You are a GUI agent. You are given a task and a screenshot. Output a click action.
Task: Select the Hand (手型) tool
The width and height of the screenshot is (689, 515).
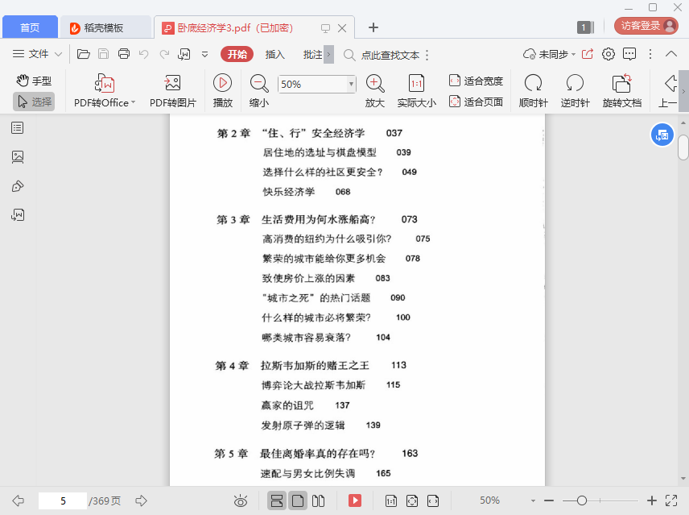coord(34,81)
